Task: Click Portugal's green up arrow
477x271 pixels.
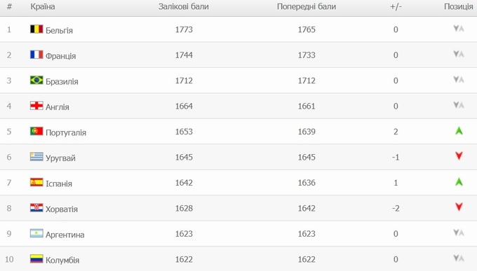Action: (x=459, y=131)
